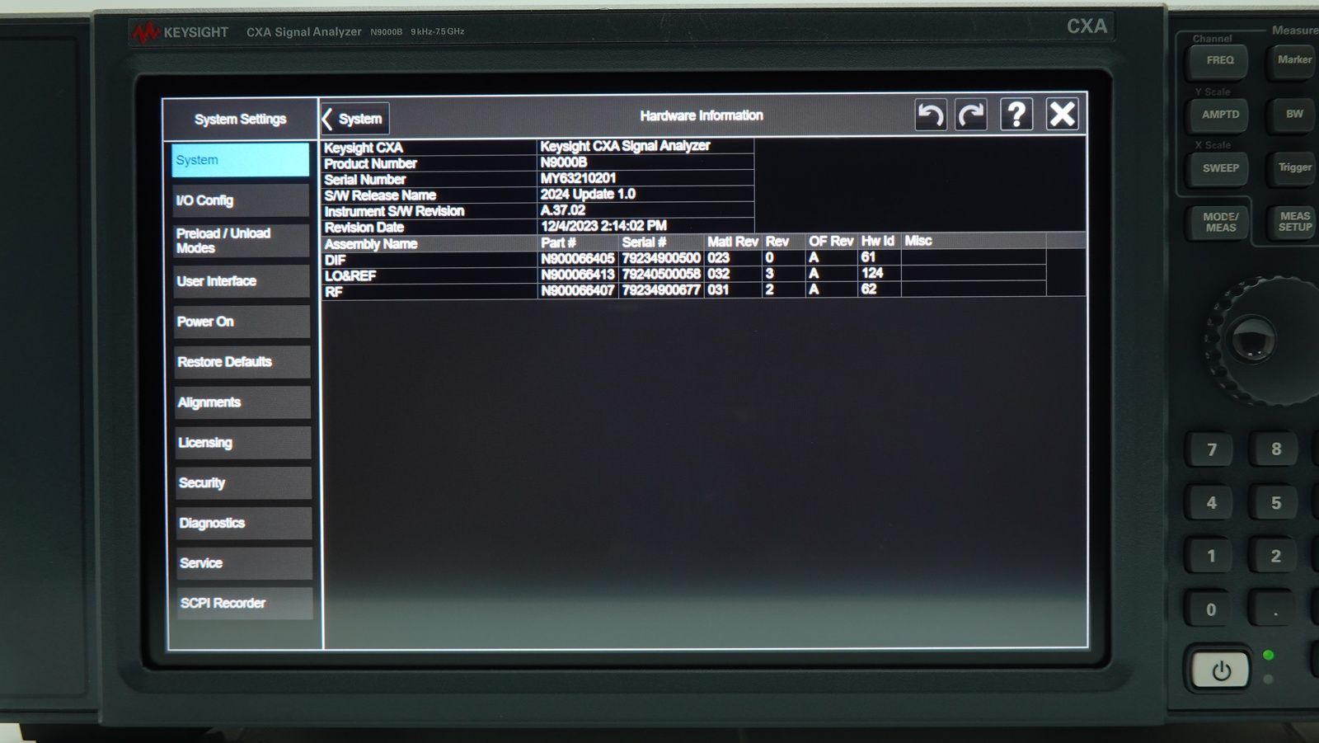Select the DIF assembly row
The height and width of the screenshot is (743, 1319).
pos(684,259)
